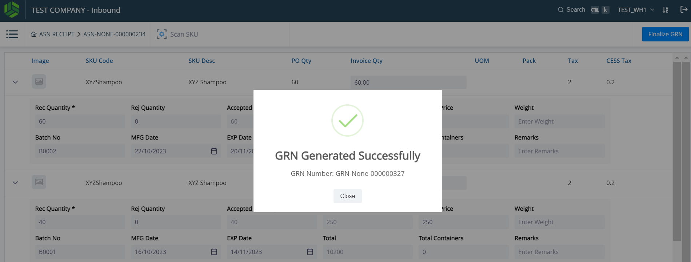Open the TEST_WH1 warehouse dropdown
691x262 pixels.
pyautogui.click(x=635, y=10)
